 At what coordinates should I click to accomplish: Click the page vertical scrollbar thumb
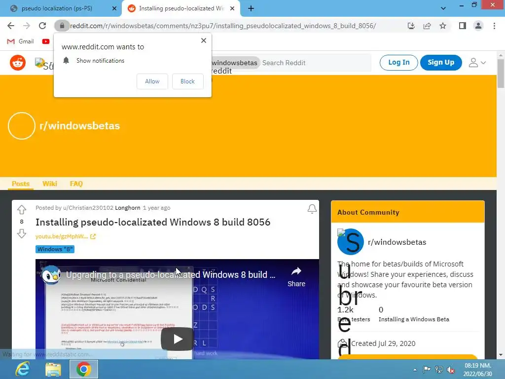coord(501,74)
